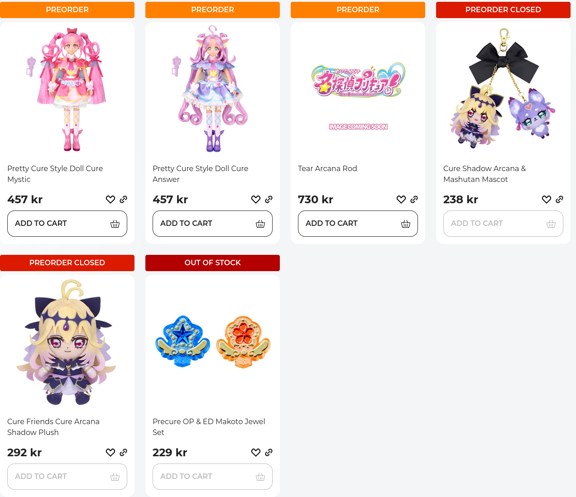Open Pretty Cure Style Doll Cure Mystic title

(55, 174)
